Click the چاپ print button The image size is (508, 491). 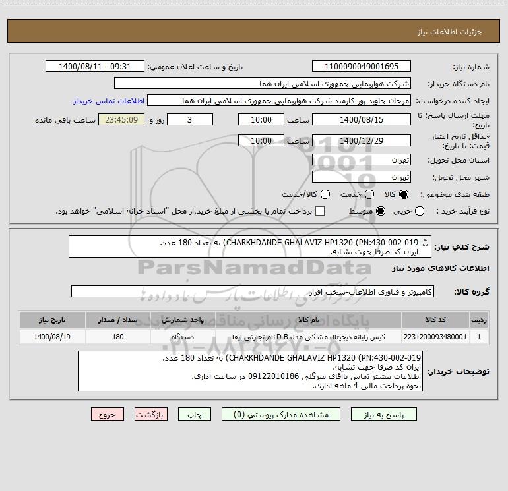[x=195, y=415]
